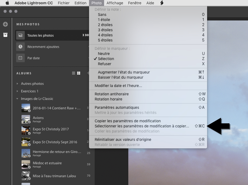This screenshot has height=185, width=248.
Task: Set the flag to Refuser
Action: 148,64
